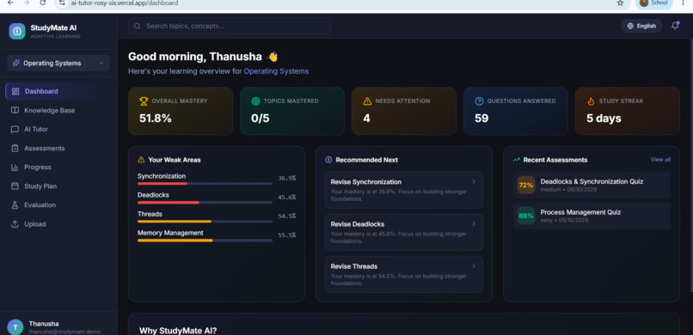Viewport: 693px width, 335px height.
Task: Click the Weak Areas warning triangle icon
Action: tap(141, 160)
